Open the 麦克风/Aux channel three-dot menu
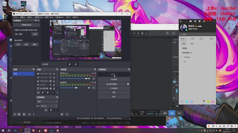This screenshot has height=133, width=238. (x=94, y=79)
